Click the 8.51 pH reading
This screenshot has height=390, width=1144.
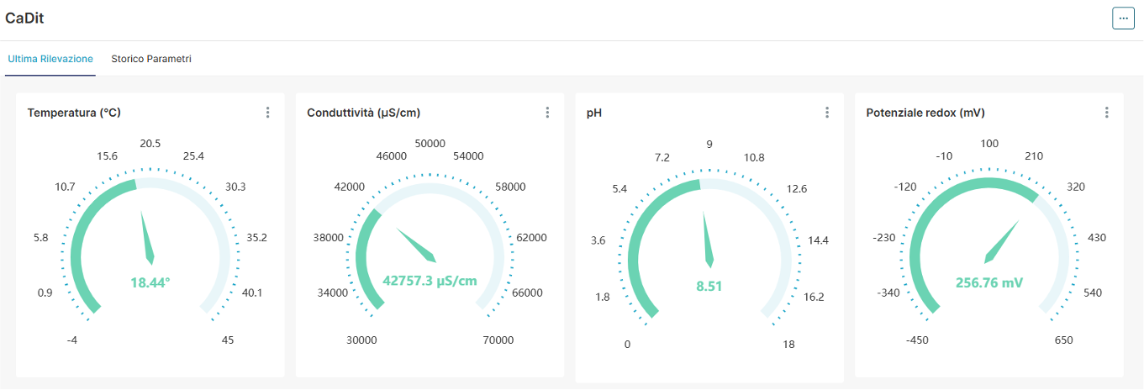(x=709, y=286)
